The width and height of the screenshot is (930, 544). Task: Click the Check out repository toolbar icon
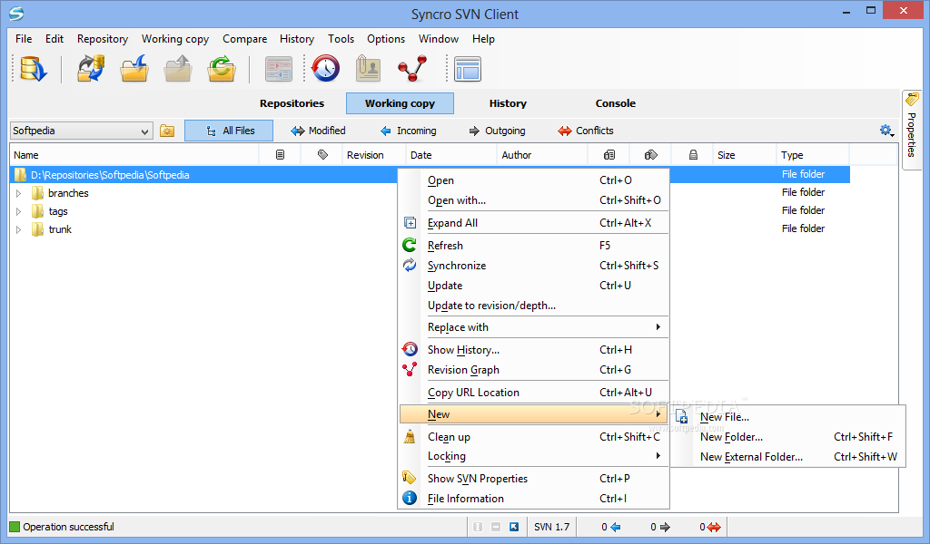pos(34,69)
